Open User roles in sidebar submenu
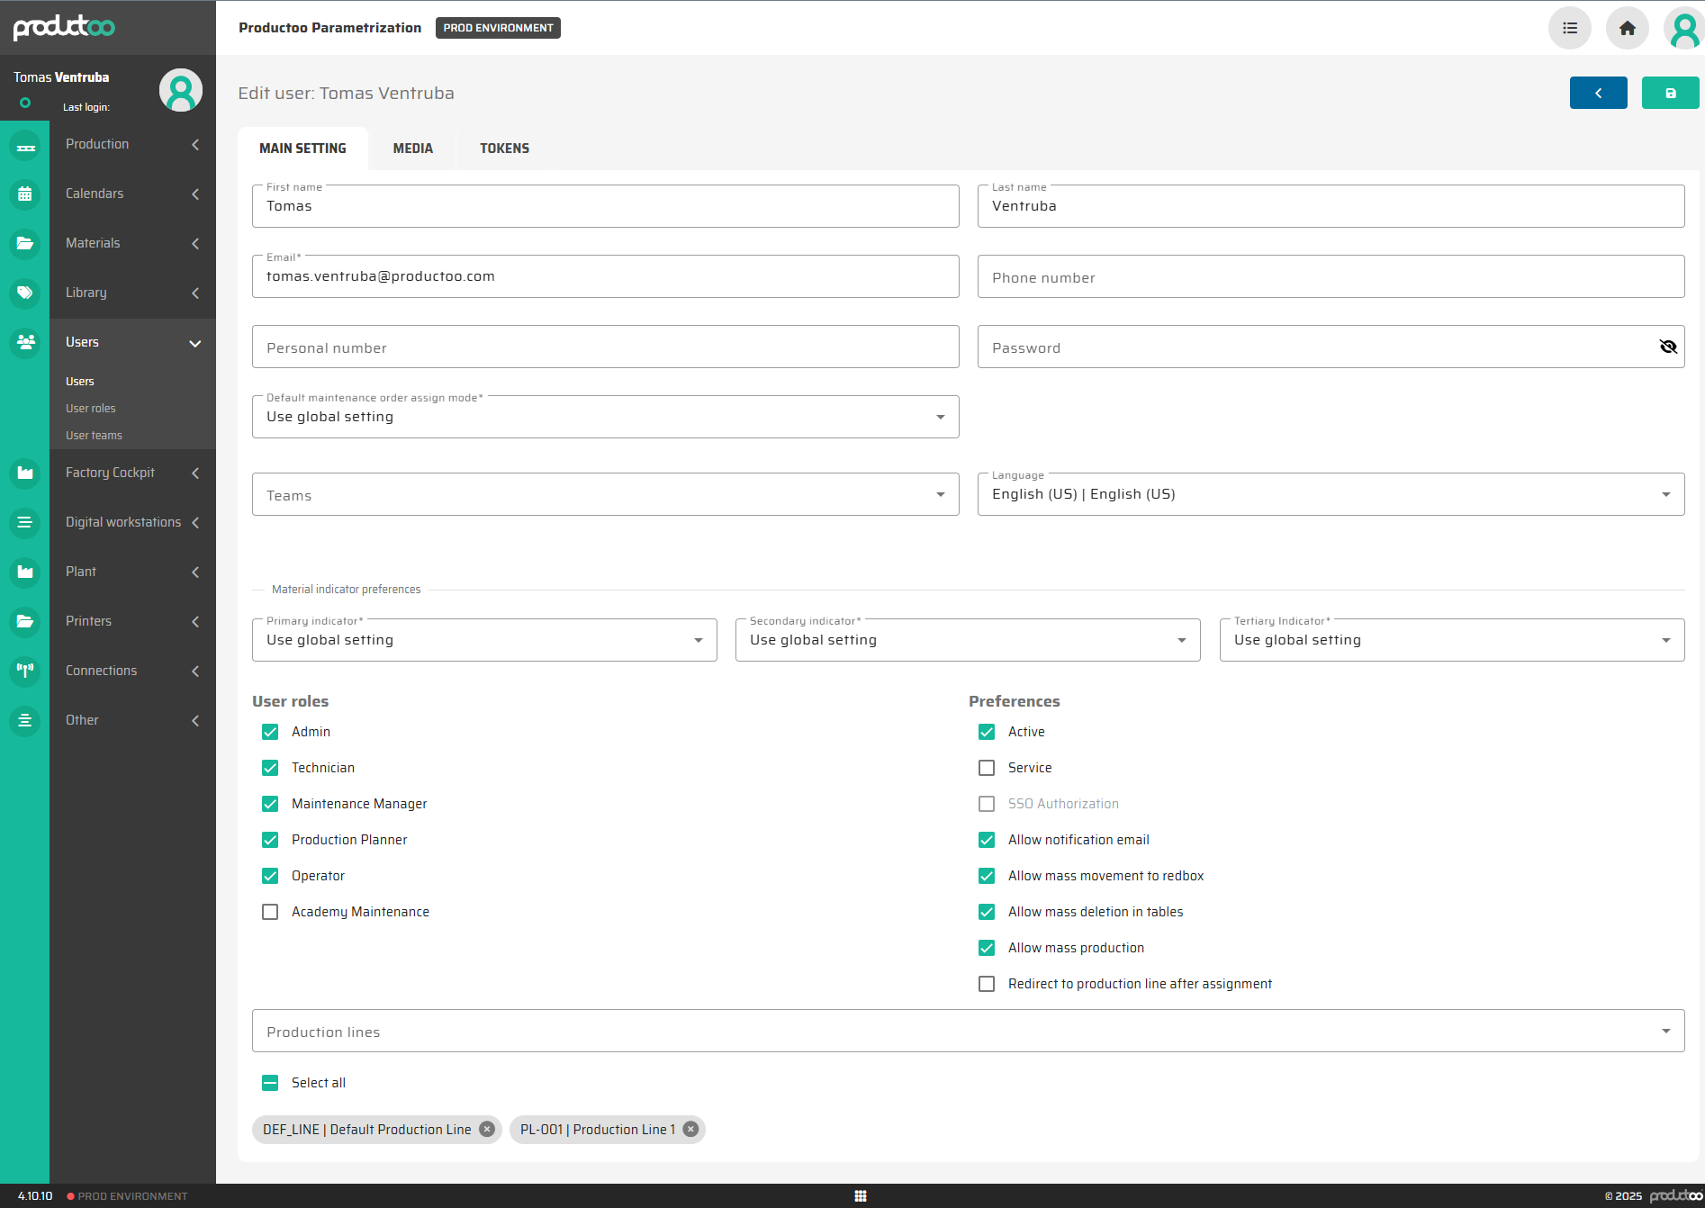Viewport: 1705px width, 1208px height. pos(91,409)
